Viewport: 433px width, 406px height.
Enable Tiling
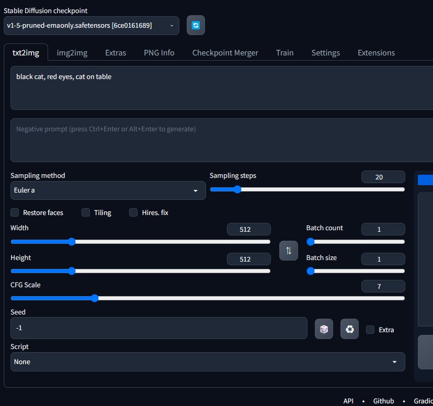85,212
